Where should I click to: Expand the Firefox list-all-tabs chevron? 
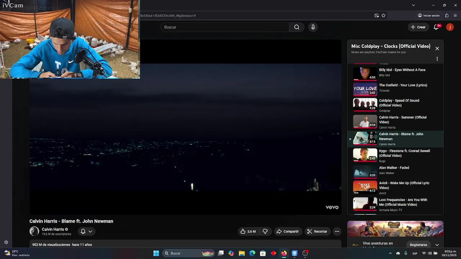413,5
